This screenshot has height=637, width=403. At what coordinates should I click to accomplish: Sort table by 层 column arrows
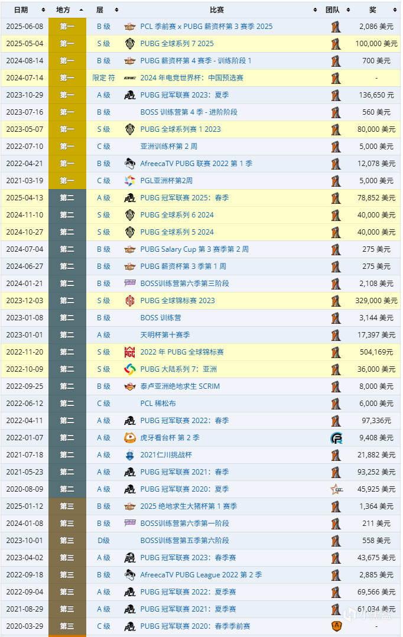(116, 9)
